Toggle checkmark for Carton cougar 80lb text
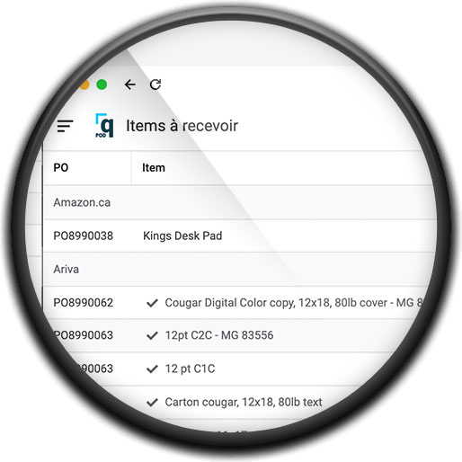The height and width of the screenshot is (462, 462). pos(152,402)
